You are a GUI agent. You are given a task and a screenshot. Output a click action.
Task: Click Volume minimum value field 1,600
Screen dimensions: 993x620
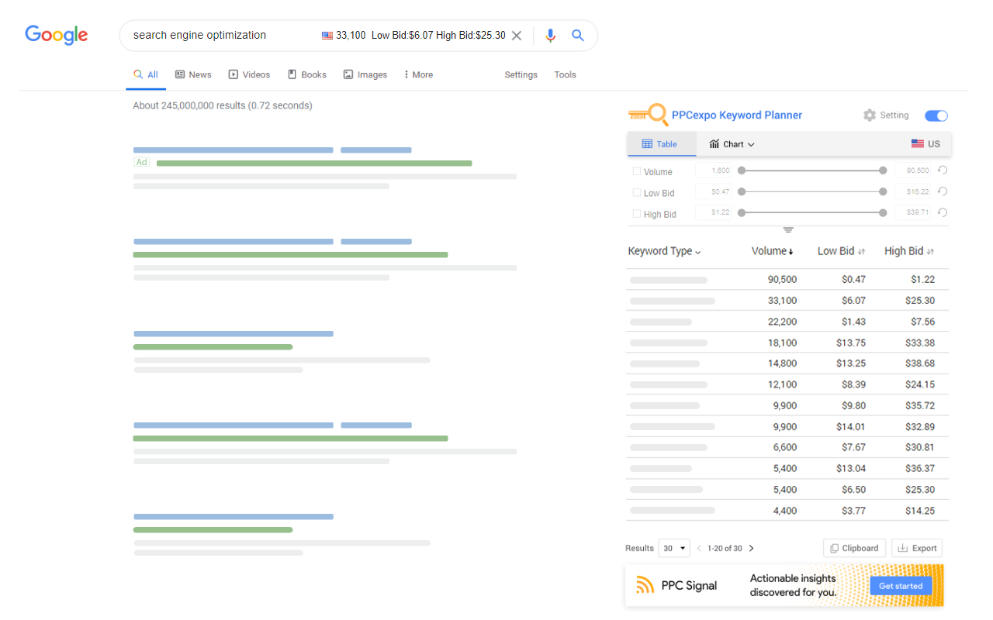coord(714,170)
